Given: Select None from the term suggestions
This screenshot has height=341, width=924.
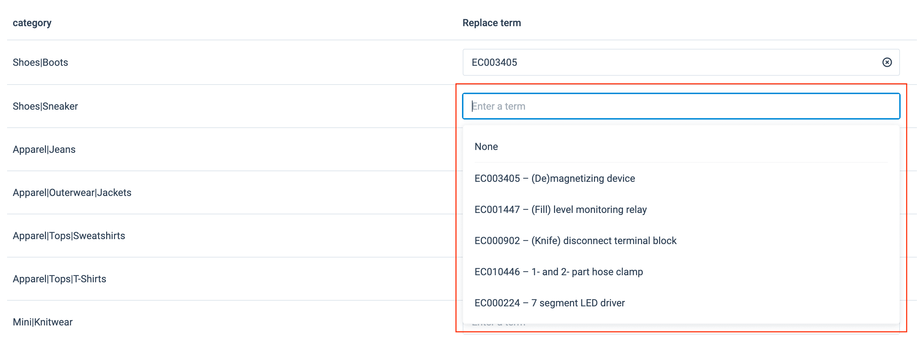Looking at the screenshot, I should tap(486, 147).
